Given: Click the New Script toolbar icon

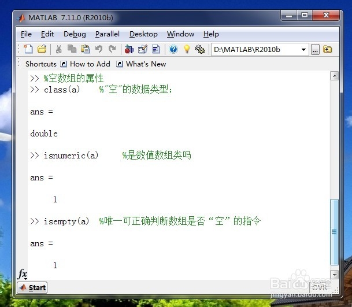Looking at the screenshot, I should pos(28,49).
